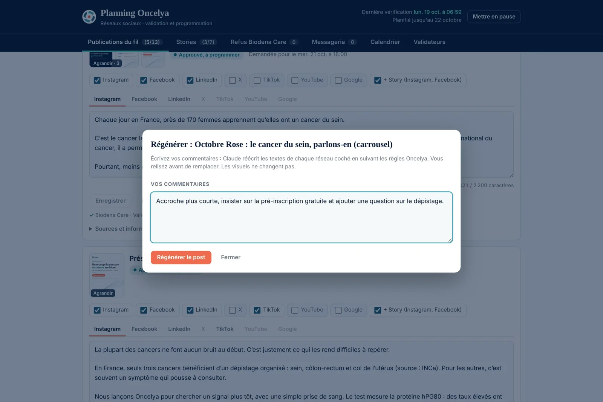Click the first post textarea resize grip
The width and height of the screenshot is (603, 402).
click(x=511, y=175)
